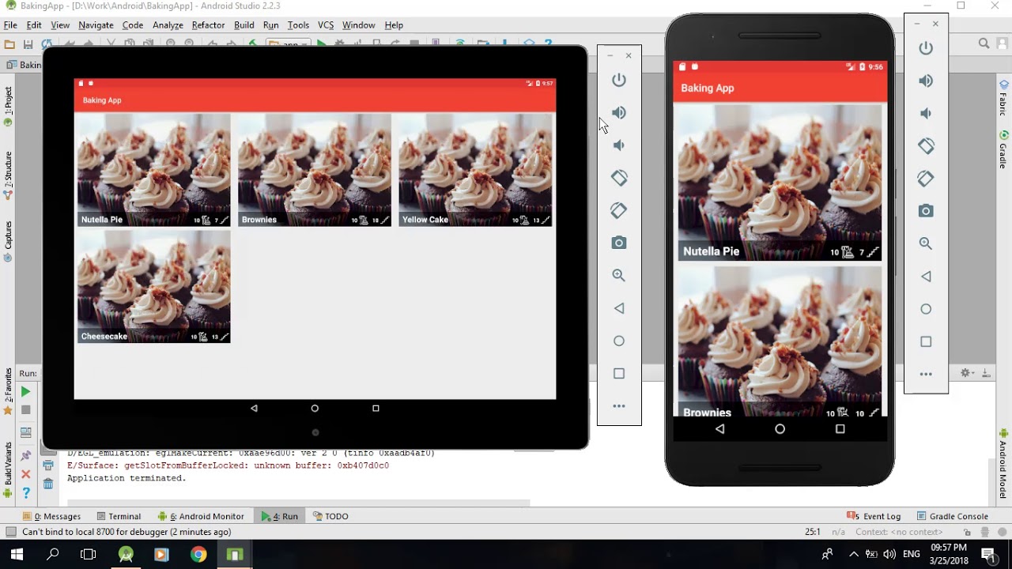Open the Run panel settings gear
Image resolution: width=1012 pixels, height=569 pixels.
[965, 373]
